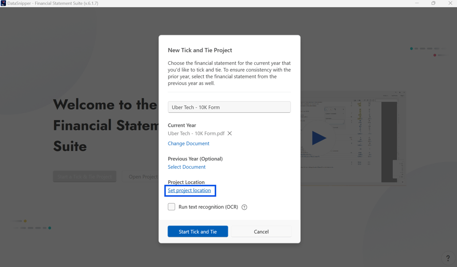457x267 pixels.
Task: Open the OCR help tooltip
Action: coord(244,207)
